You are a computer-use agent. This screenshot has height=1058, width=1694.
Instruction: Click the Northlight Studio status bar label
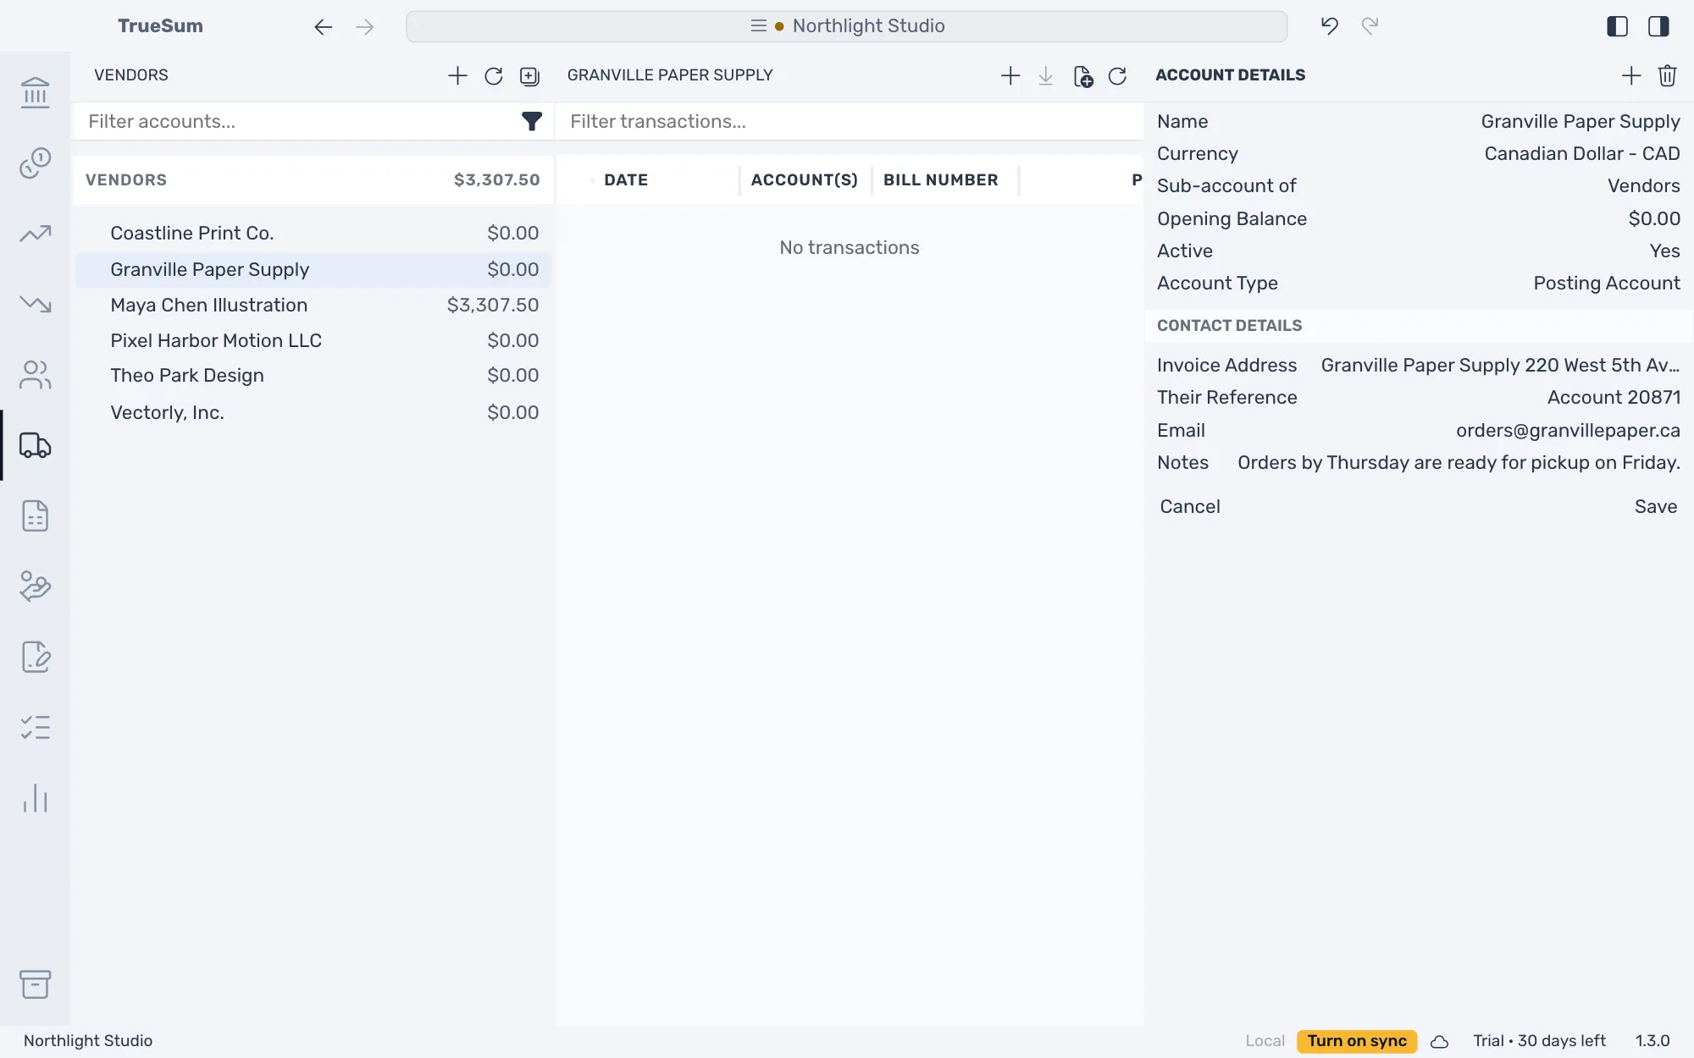[88, 1041]
